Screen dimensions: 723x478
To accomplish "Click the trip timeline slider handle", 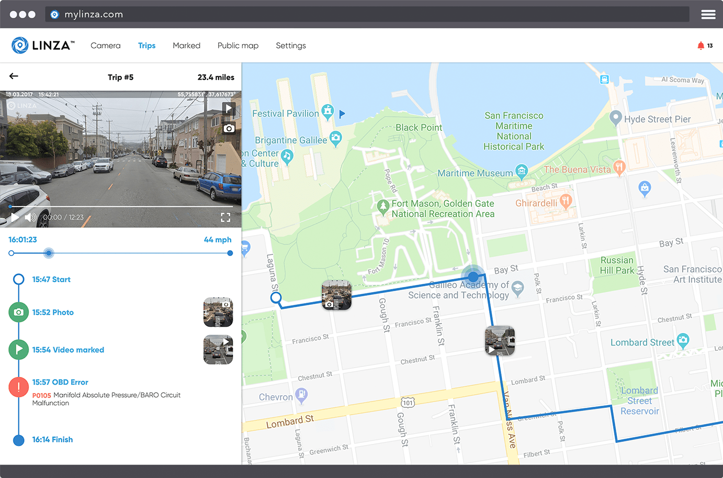I will tap(49, 253).
